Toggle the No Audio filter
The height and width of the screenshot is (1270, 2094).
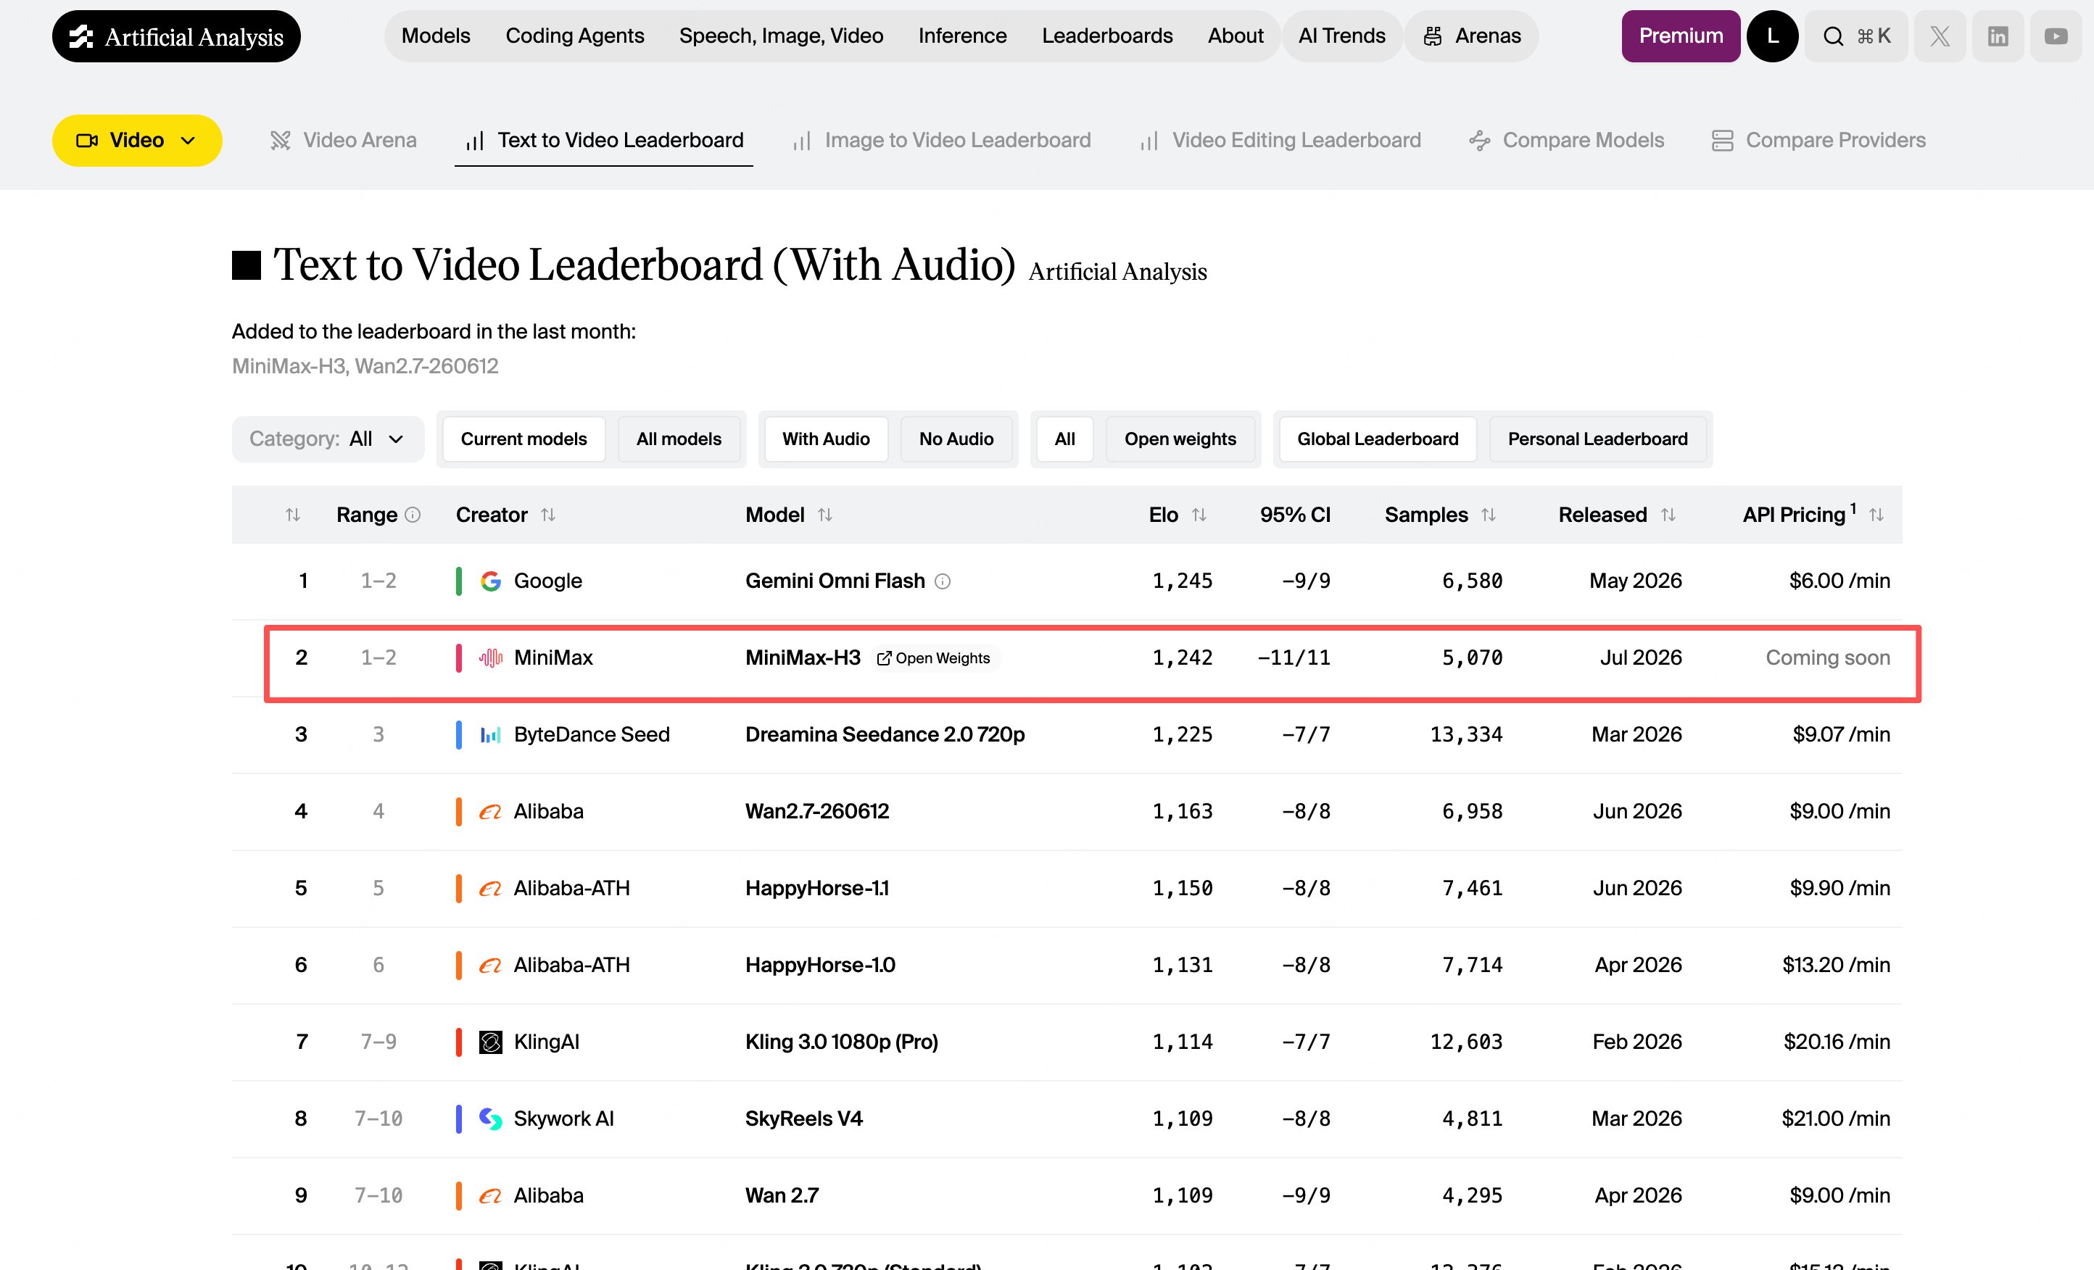956,439
